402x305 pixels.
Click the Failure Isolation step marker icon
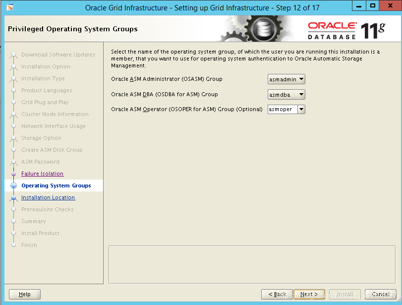pos(14,174)
